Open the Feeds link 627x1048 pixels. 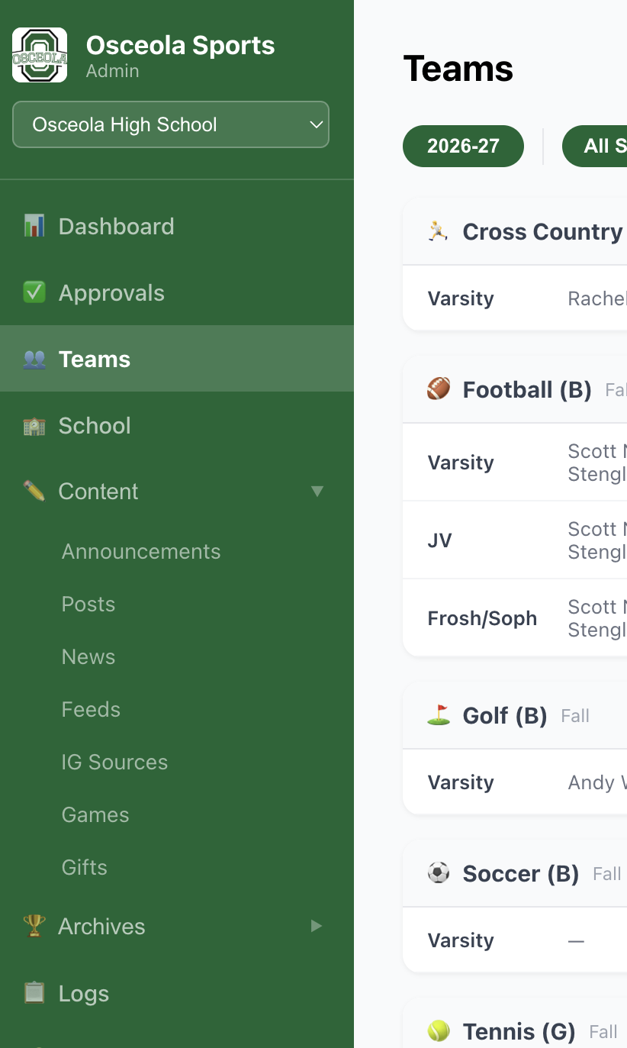[x=91, y=709]
